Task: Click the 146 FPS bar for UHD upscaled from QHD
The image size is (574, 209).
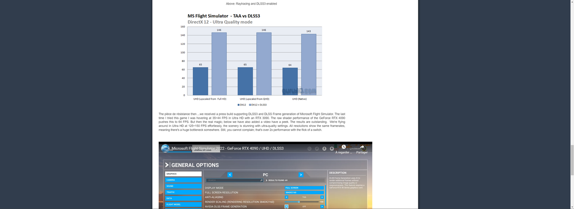Action: pyautogui.click(x=264, y=64)
